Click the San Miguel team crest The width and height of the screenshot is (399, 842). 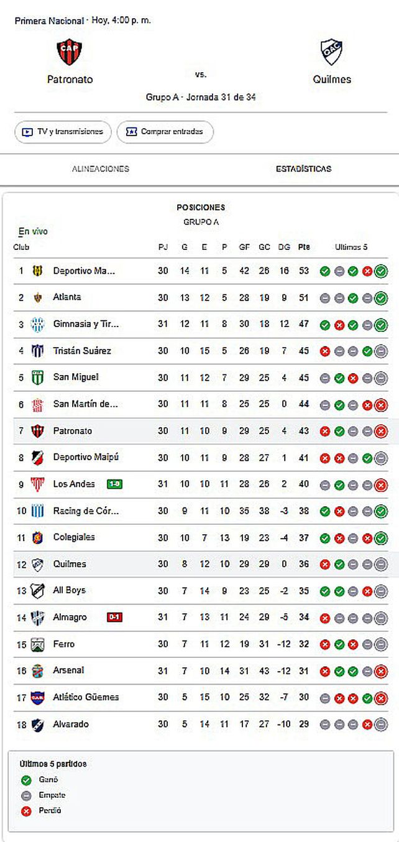pos(38,377)
